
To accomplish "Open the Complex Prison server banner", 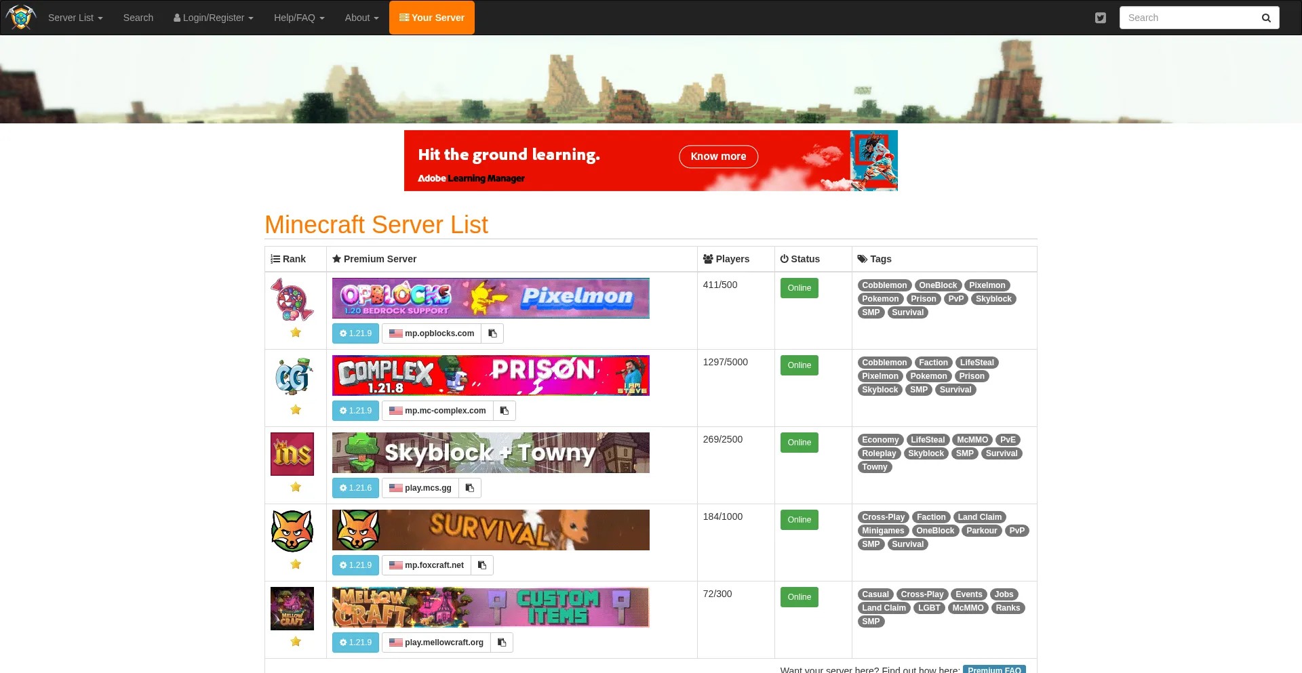I will coord(490,375).
